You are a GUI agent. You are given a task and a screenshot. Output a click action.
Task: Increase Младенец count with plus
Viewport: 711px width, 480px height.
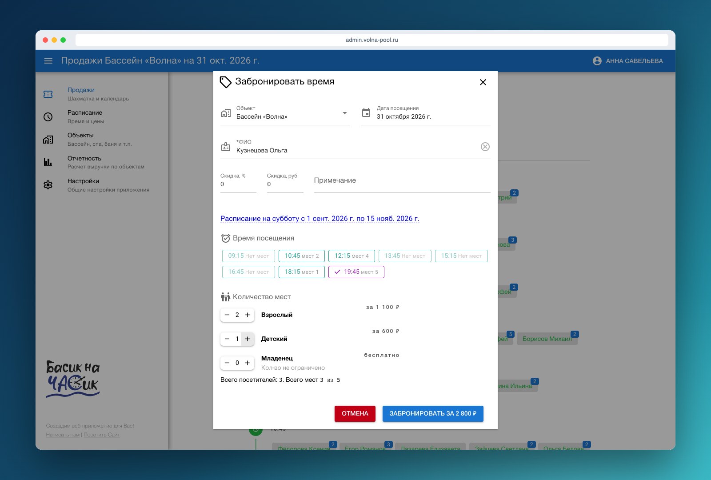248,363
